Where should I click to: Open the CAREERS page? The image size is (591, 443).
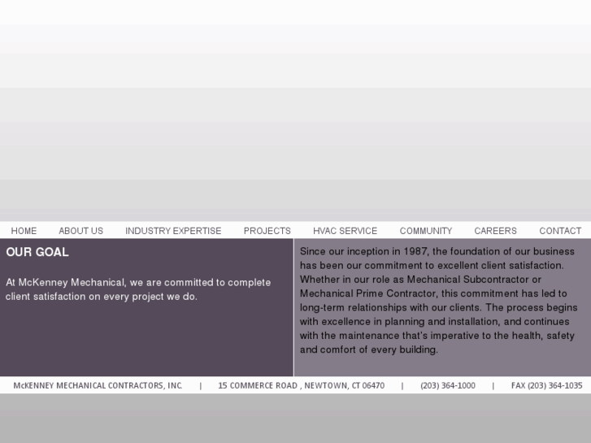[x=496, y=231]
